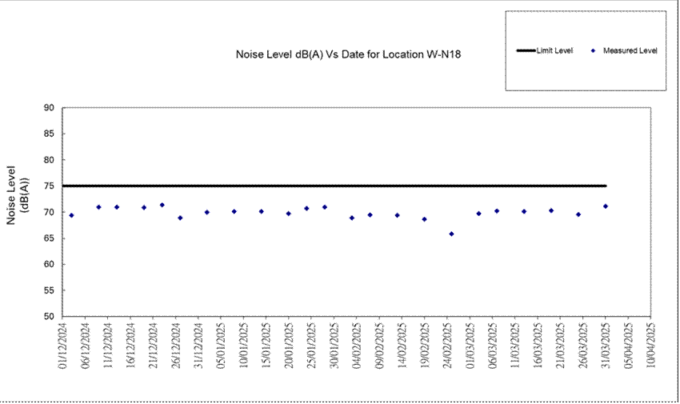The width and height of the screenshot is (680, 404).
Task: Select the 05/01/2025 date axis label
Action: click(222, 342)
